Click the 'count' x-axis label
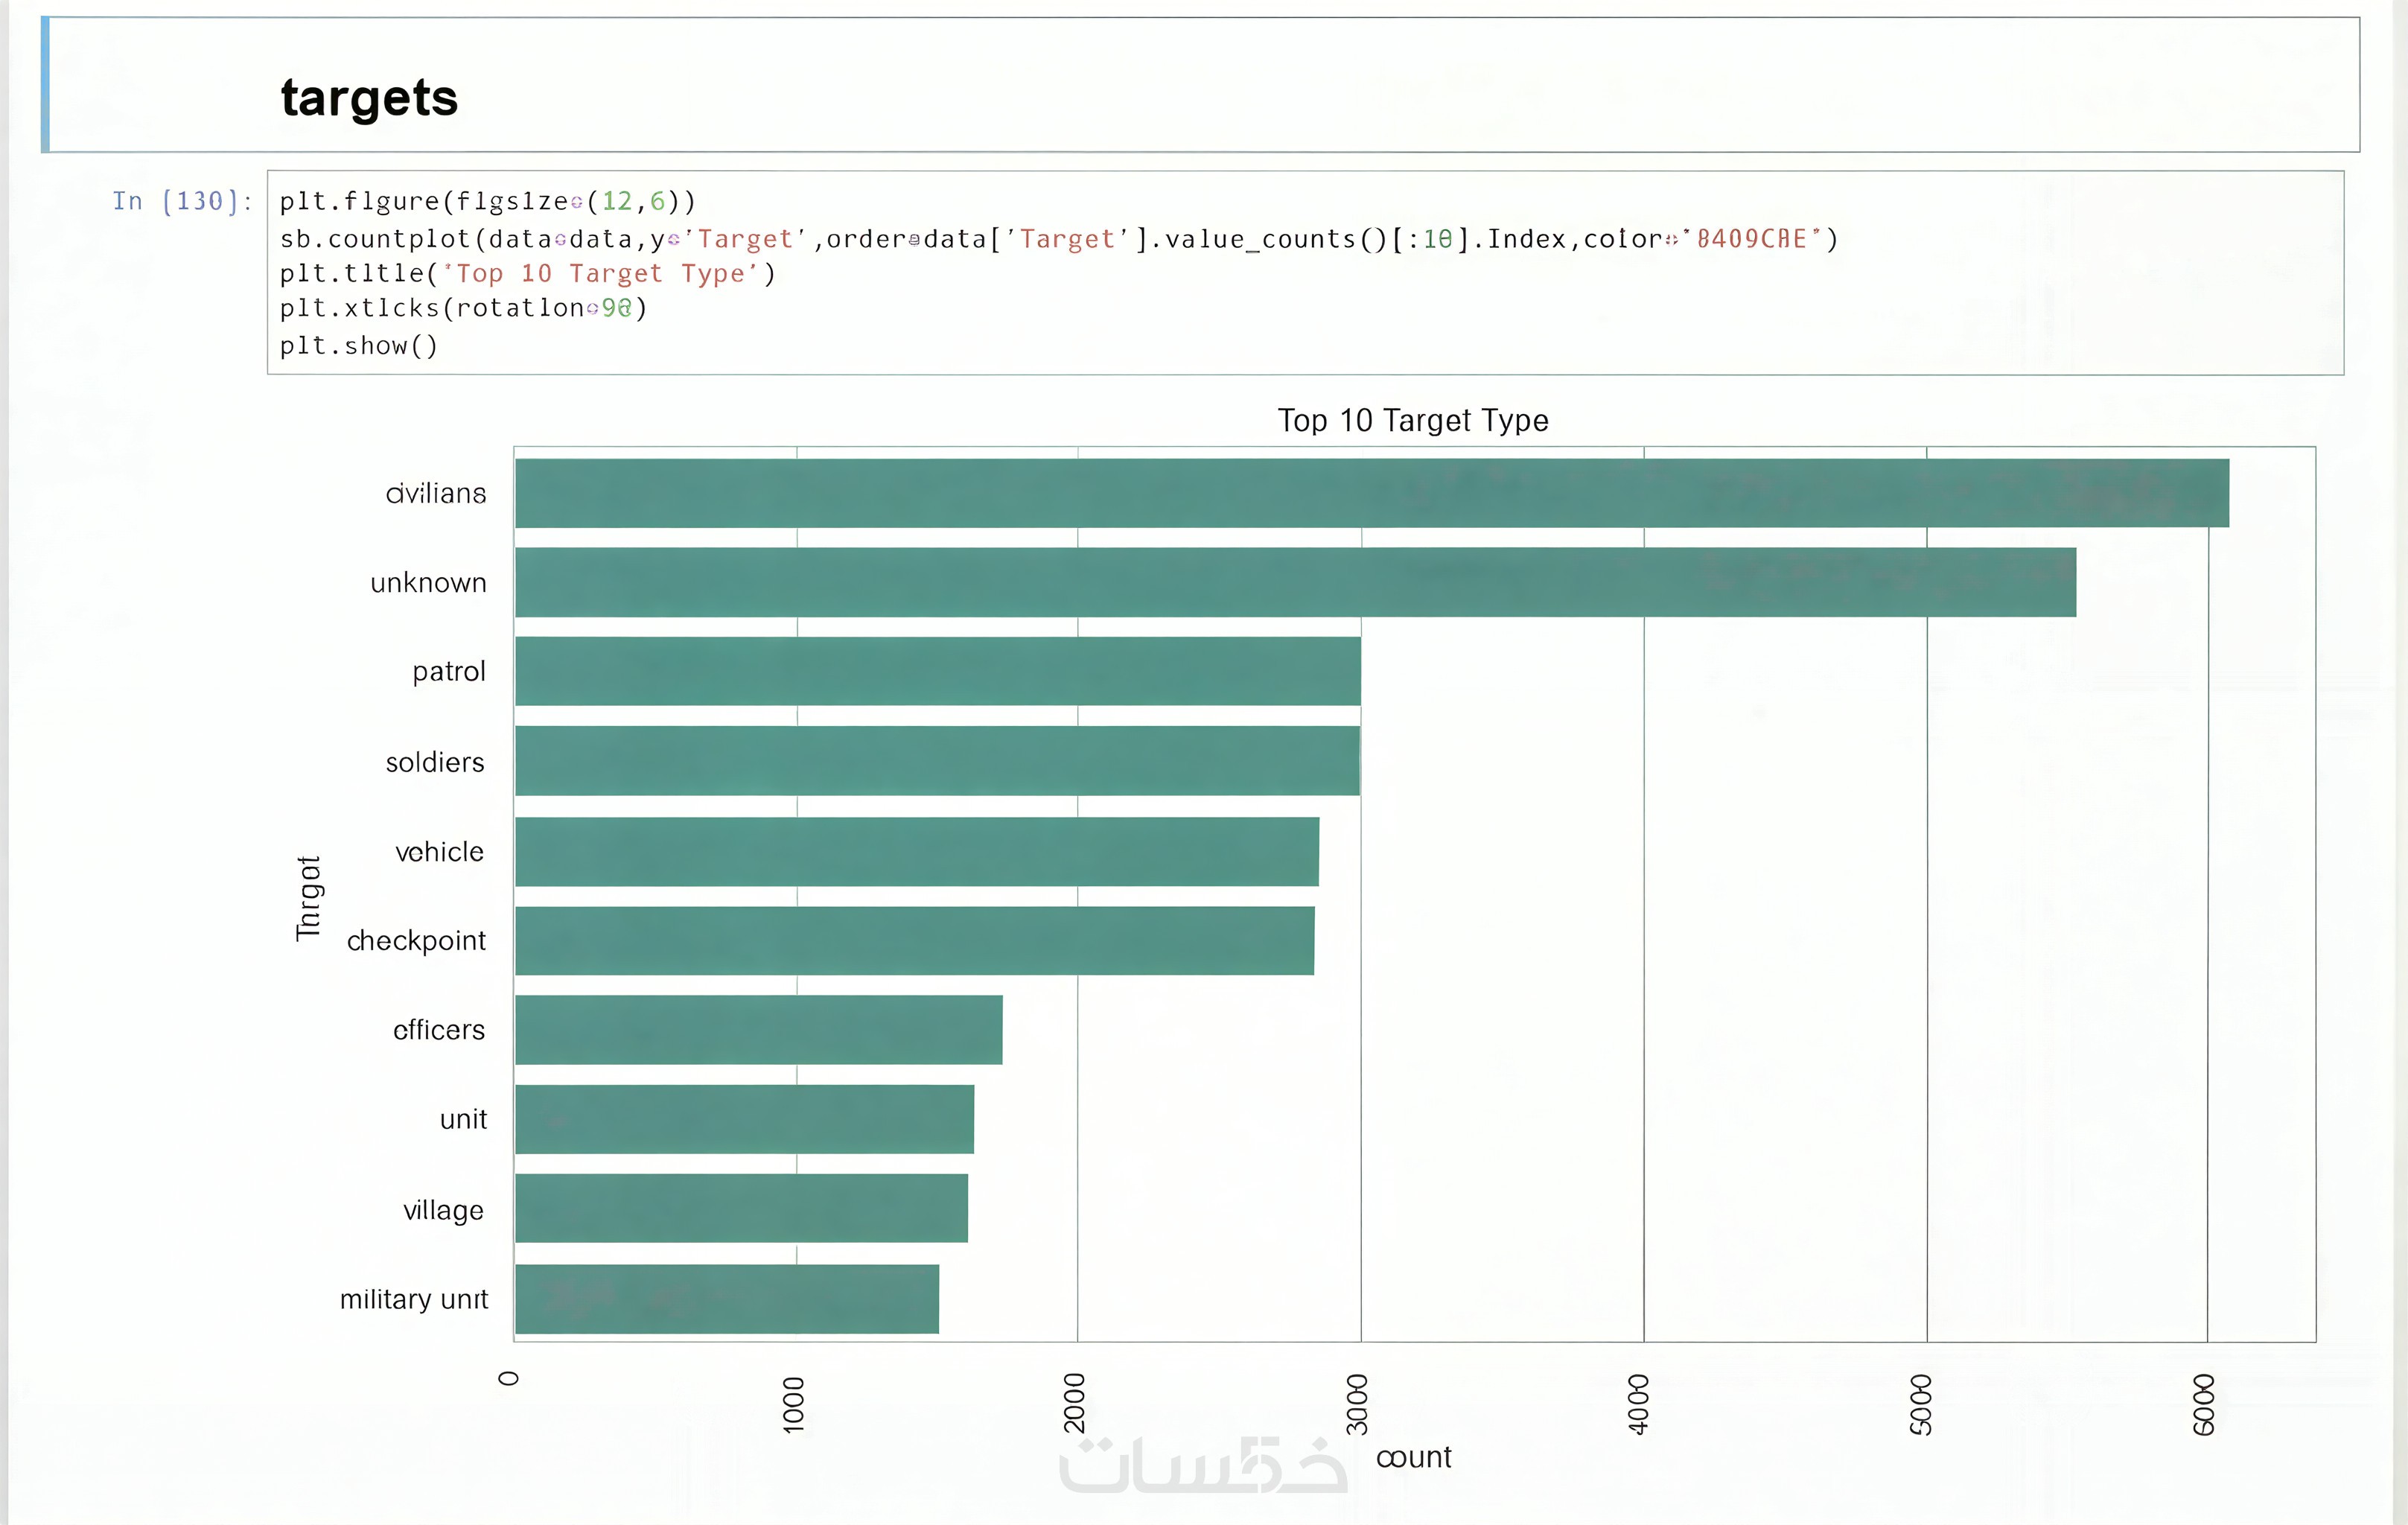2408x1525 pixels. (x=1413, y=1457)
